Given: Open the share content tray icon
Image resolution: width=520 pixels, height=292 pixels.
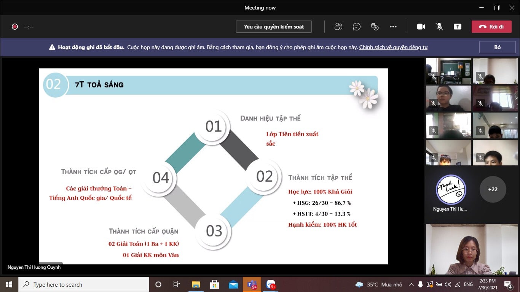Looking at the screenshot, I should [x=458, y=27].
